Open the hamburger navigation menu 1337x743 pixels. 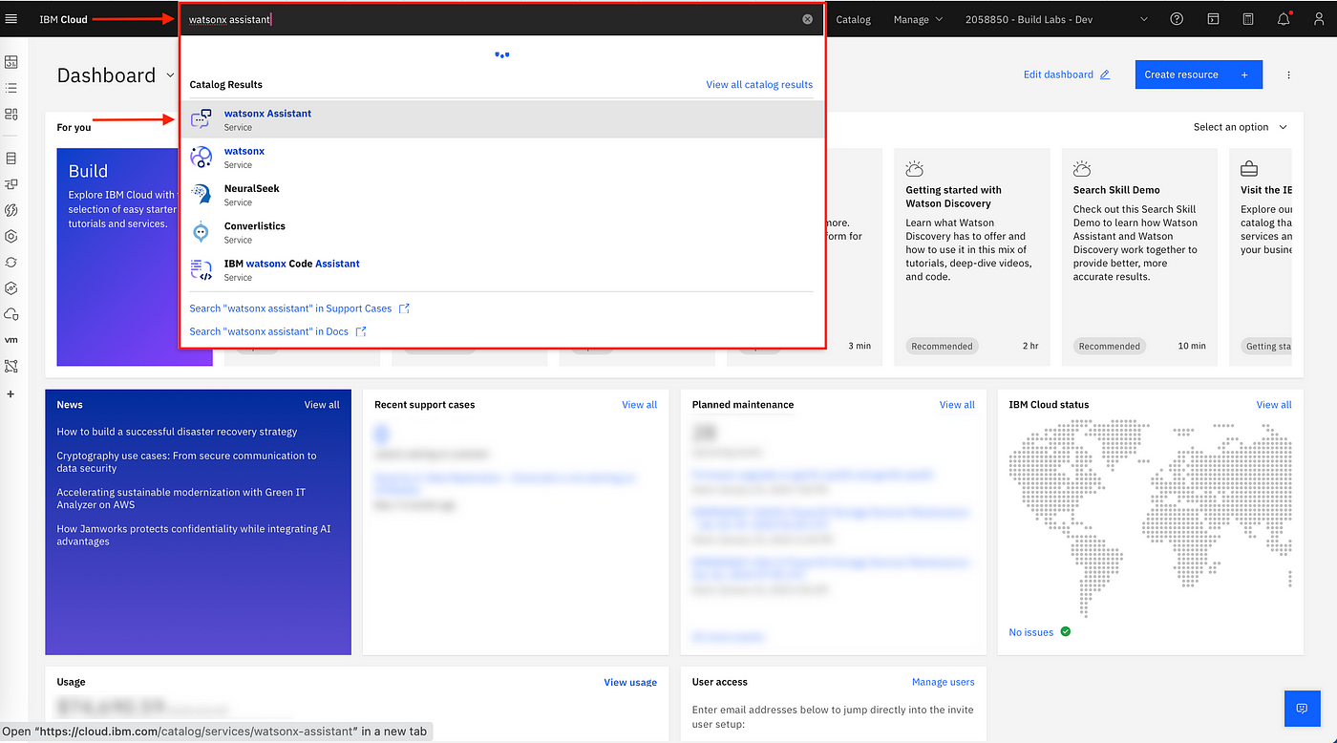pos(11,19)
